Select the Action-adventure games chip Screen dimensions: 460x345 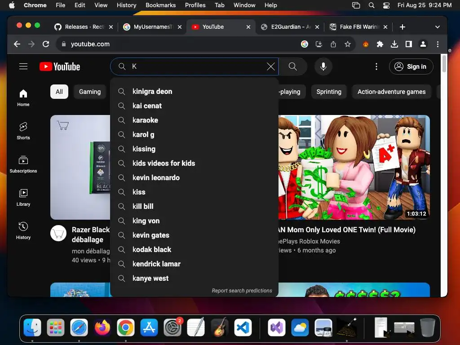coord(391,92)
